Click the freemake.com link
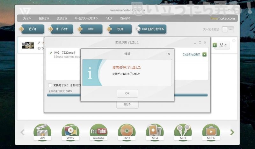This screenshot has height=149, width=255. coord(222,18)
